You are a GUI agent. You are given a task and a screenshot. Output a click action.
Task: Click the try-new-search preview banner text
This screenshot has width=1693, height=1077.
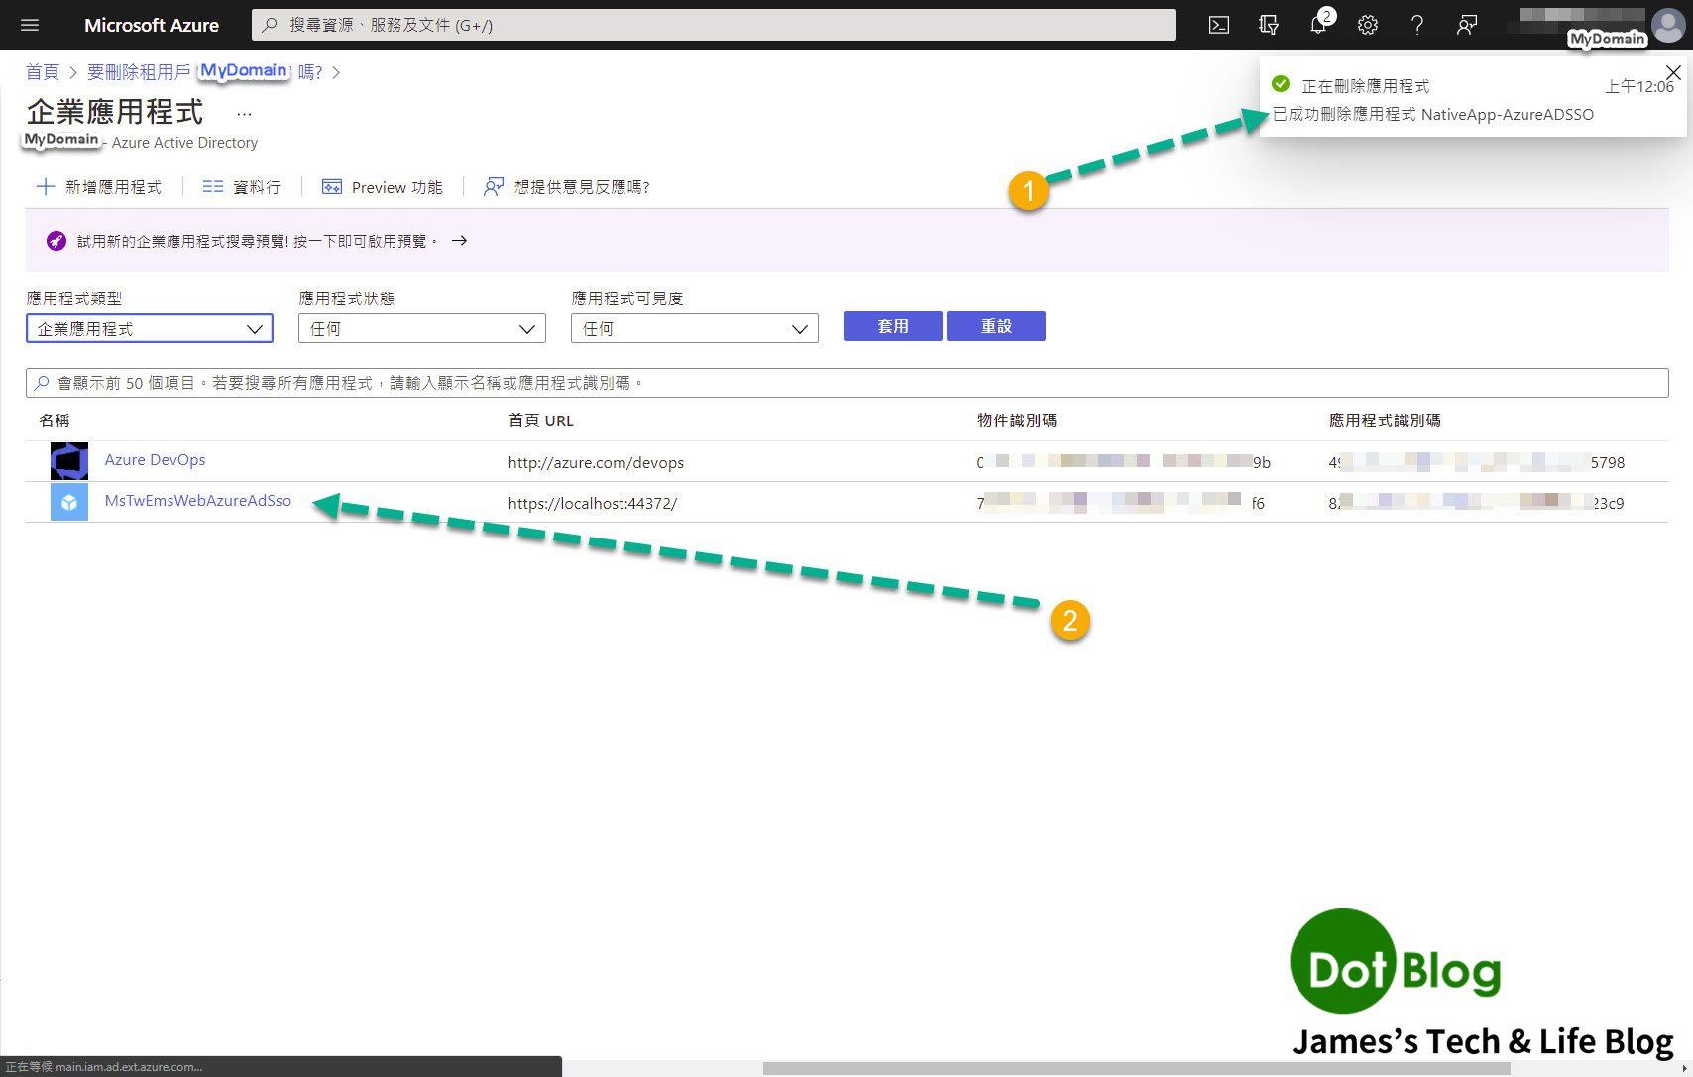click(x=258, y=241)
